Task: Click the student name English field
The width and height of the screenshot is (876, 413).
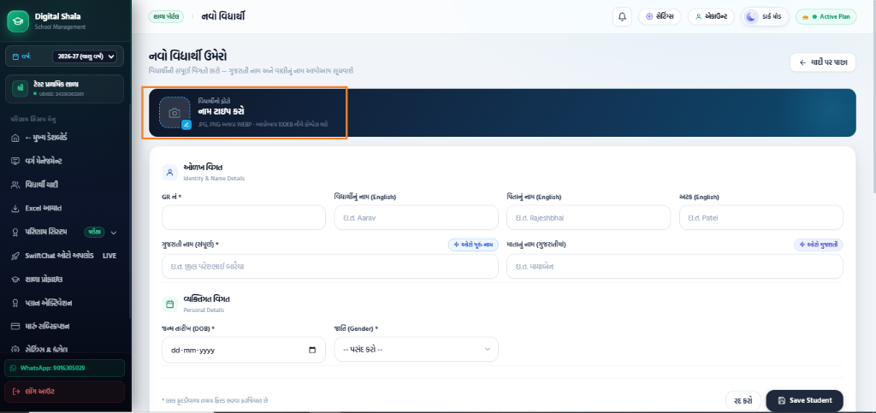Action: coord(417,218)
